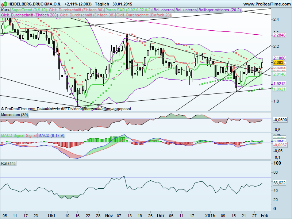292x219 pixels.
Task: Click the candlestick chart icon beside the title
Action: point(4,4)
